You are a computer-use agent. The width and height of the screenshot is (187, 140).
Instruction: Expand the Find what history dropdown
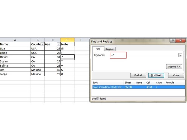click(180, 55)
